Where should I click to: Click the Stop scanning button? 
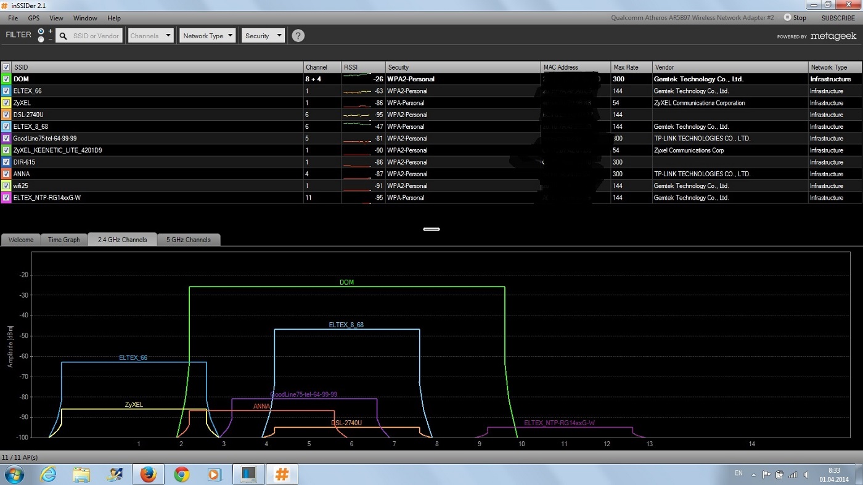tap(795, 18)
